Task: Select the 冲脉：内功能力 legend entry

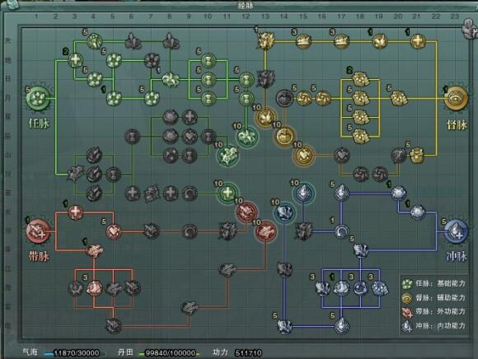Action: (x=433, y=326)
